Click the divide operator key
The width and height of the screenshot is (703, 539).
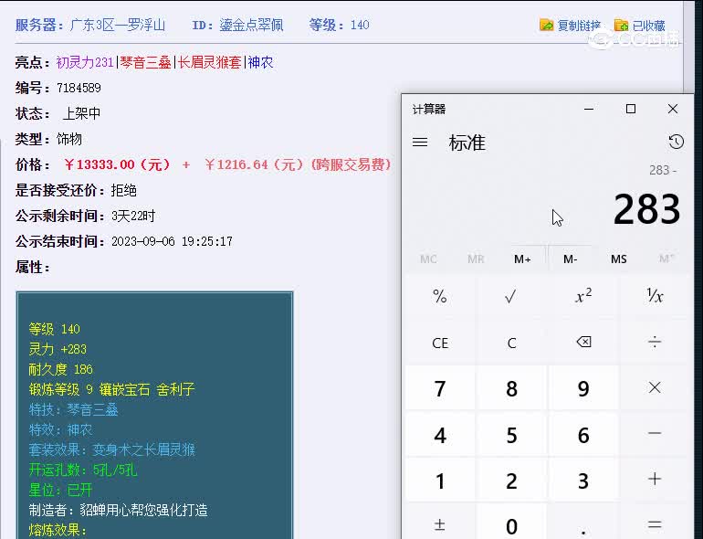point(655,343)
